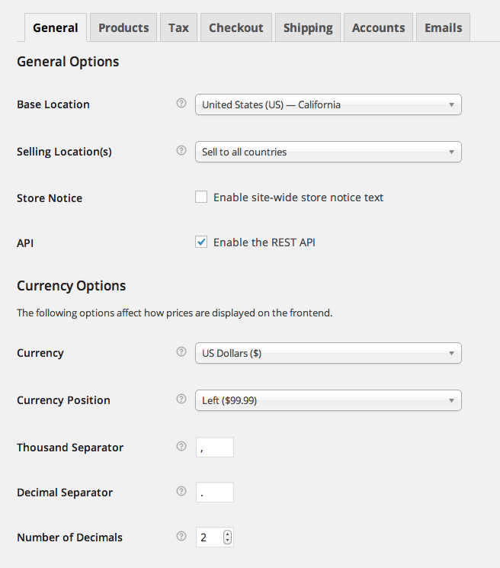500x568 pixels.
Task: Click the help icon next to Currency
Action: [181, 352]
